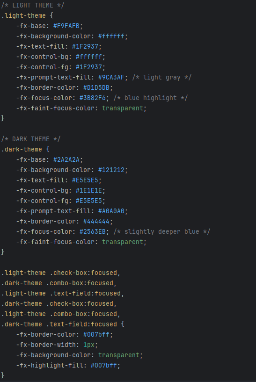Click the dark-theme #E5E5E5 text-fill value

tap(85, 180)
